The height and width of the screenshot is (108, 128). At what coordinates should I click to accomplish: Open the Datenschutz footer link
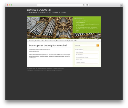coord(61,69)
